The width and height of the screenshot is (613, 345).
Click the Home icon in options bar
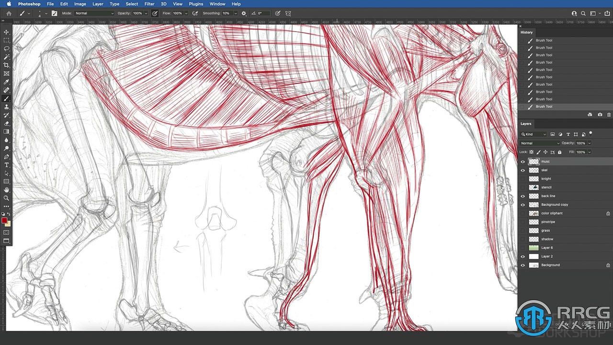click(8, 13)
